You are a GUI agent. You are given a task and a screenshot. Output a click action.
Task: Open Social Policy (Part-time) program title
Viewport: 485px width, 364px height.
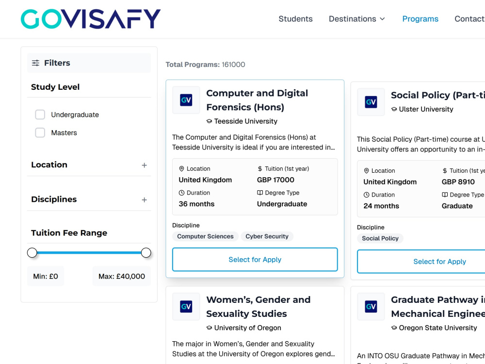(438, 95)
